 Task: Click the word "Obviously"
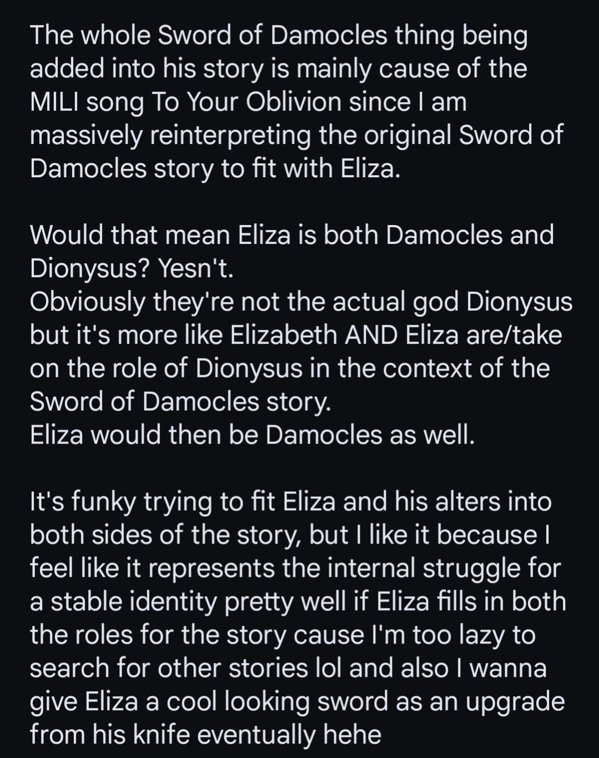(87, 302)
